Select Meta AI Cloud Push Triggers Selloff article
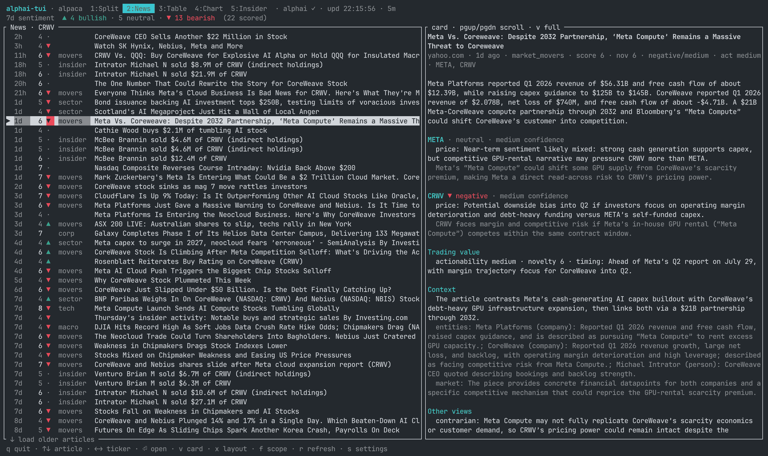The height and width of the screenshot is (456, 768). click(213, 271)
